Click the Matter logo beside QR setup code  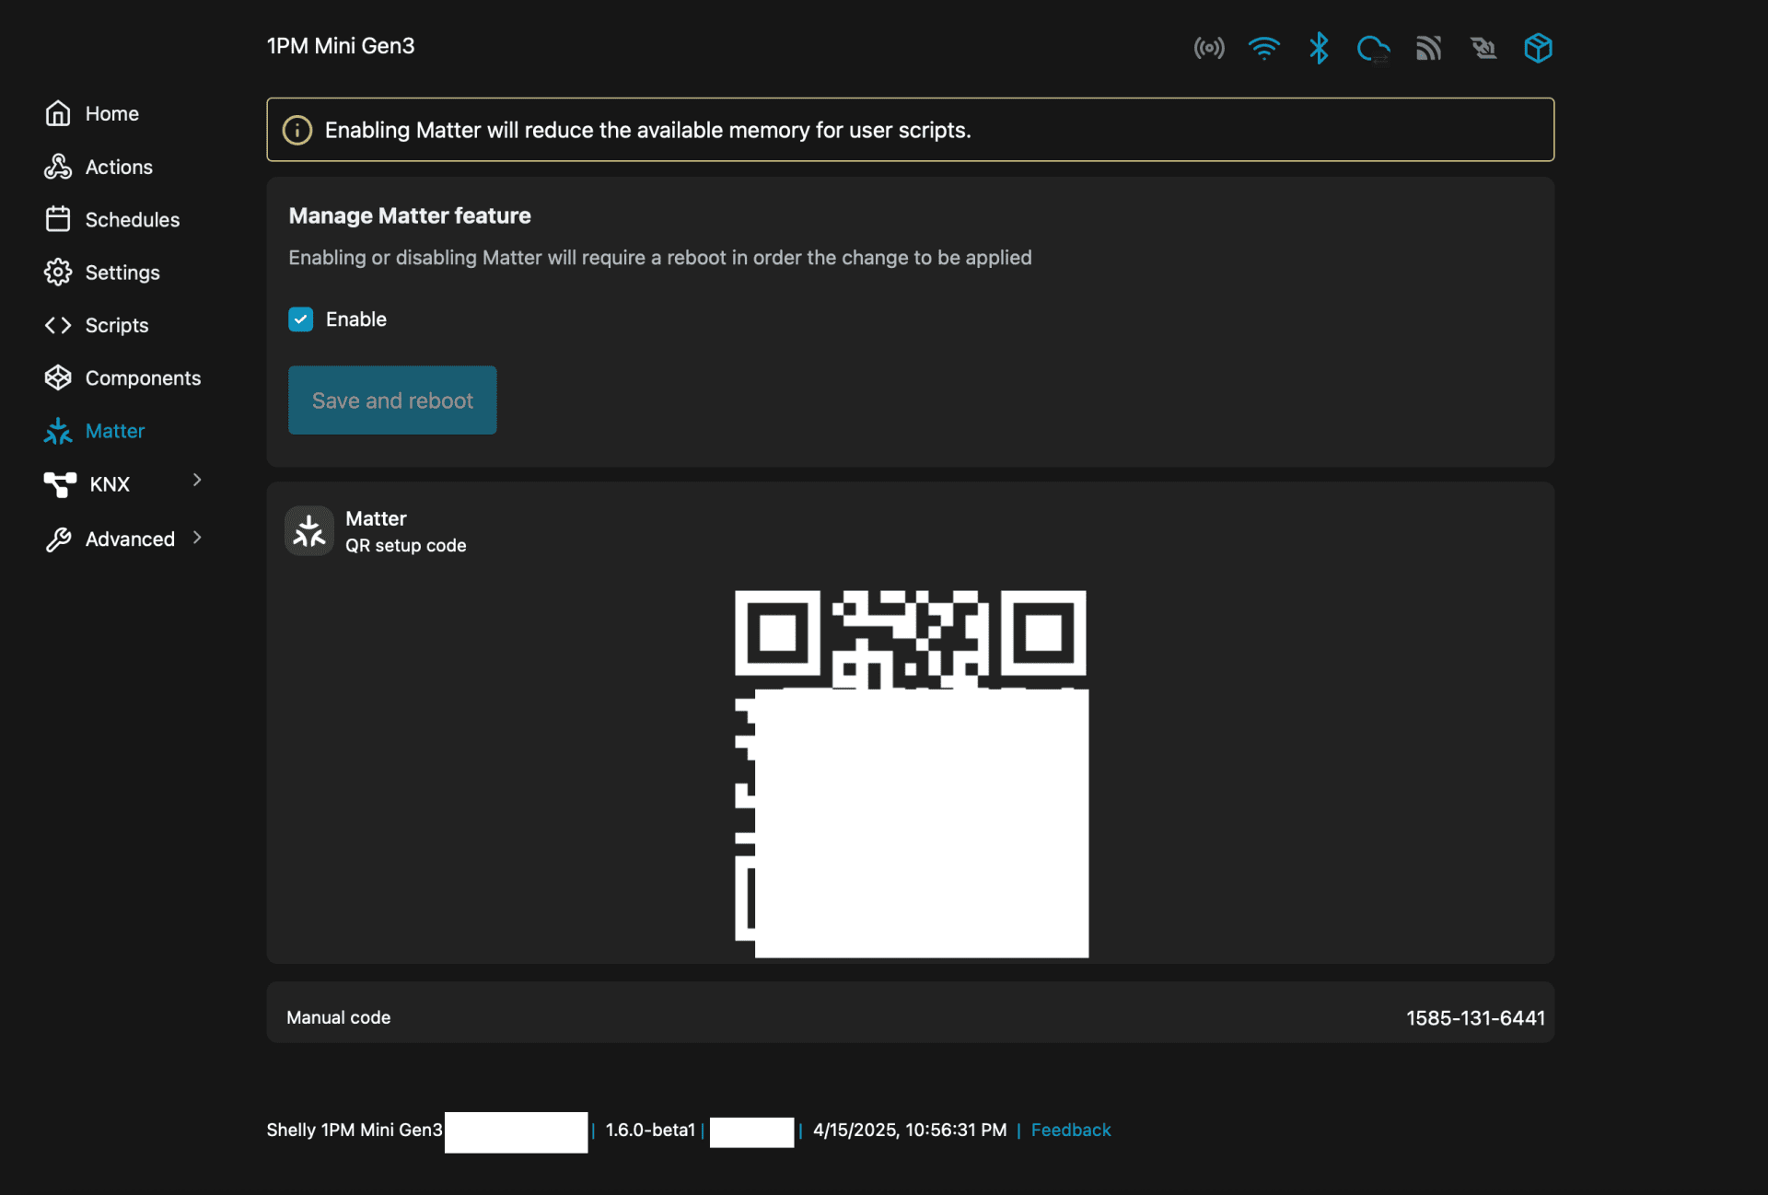point(309,531)
